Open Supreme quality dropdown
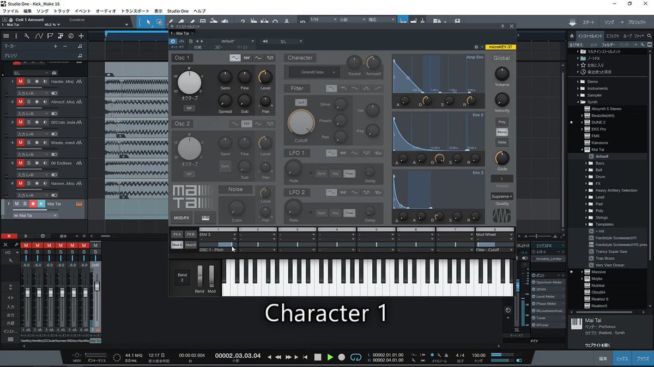654x367 pixels. point(502,196)
